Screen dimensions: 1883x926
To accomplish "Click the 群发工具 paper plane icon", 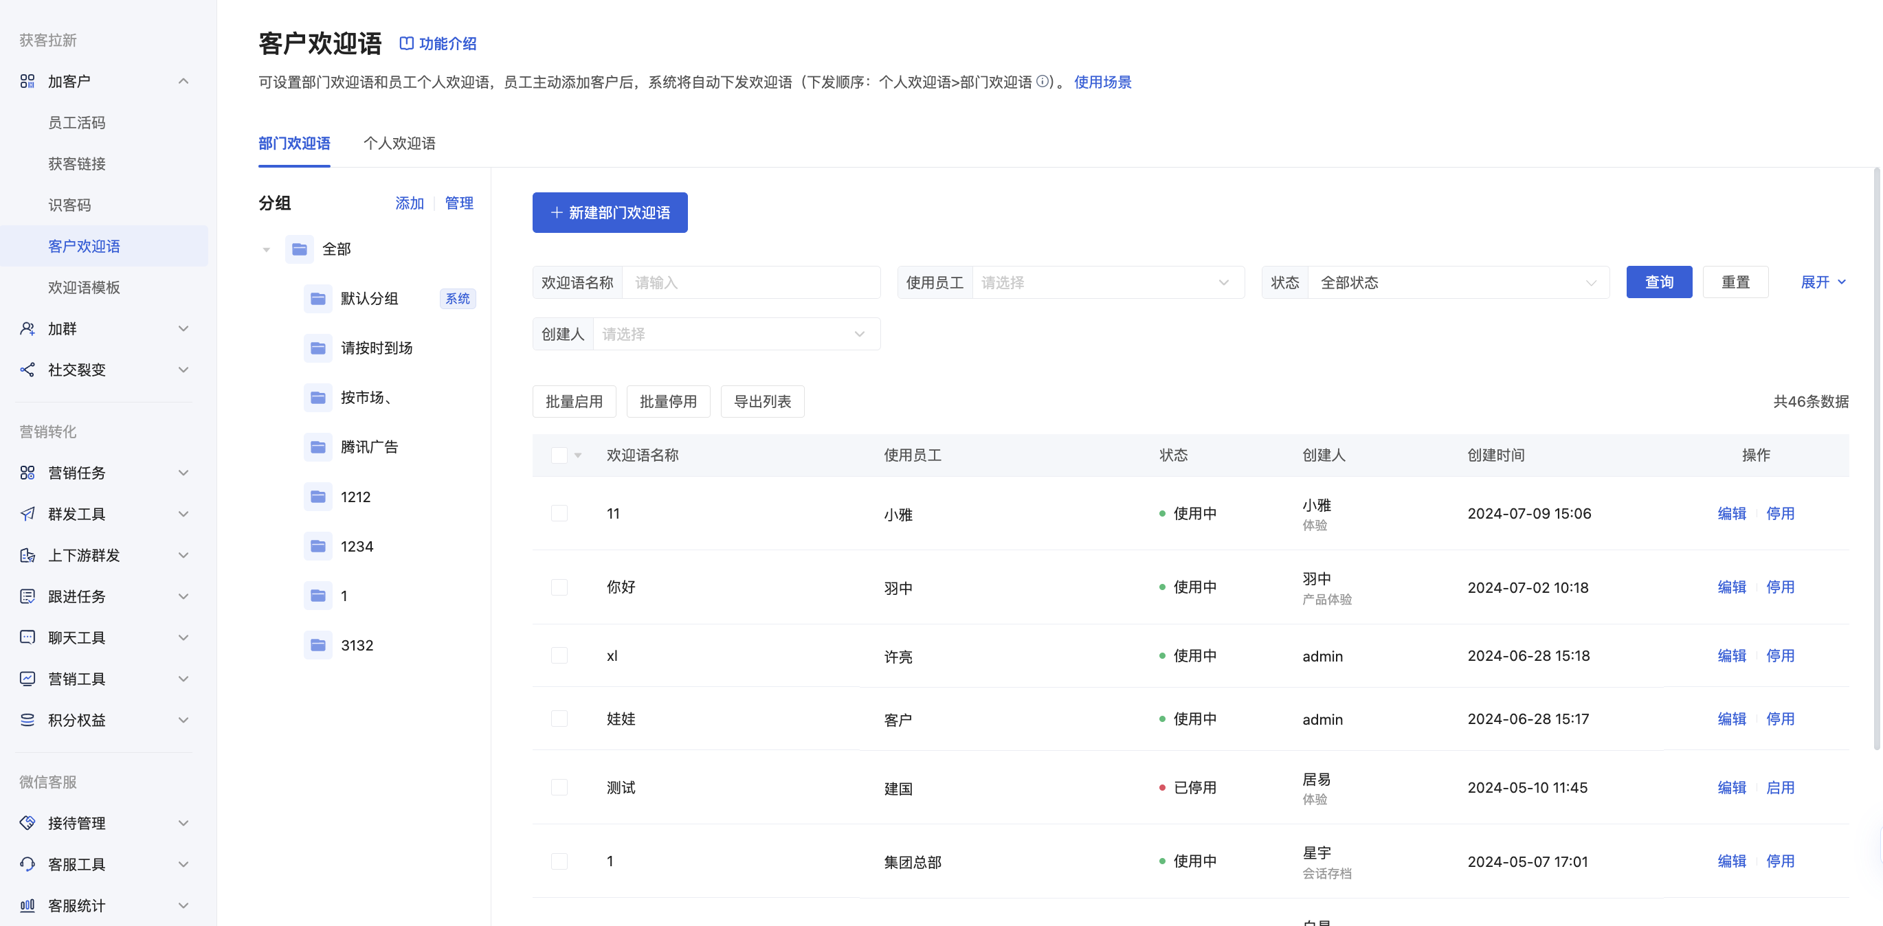I will pyautogui.click(x=27, y=514).
